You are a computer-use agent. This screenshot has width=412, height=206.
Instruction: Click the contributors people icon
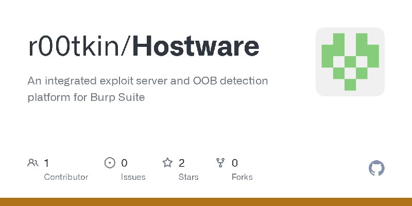[33, 163]
